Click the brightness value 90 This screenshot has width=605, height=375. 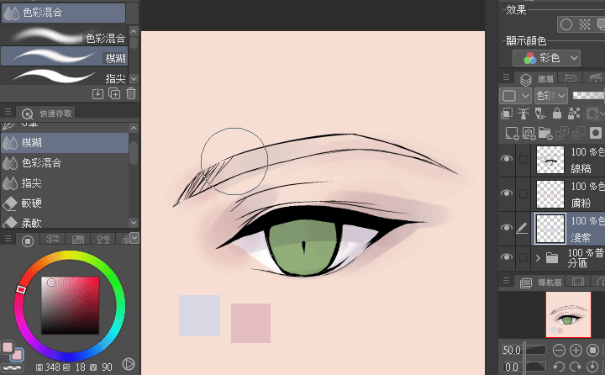(x=107, y=367)
